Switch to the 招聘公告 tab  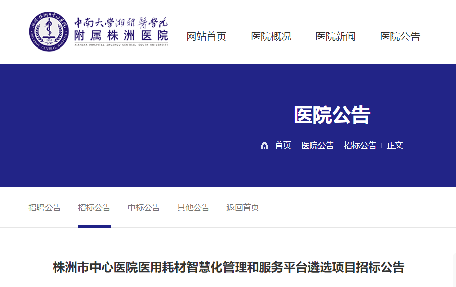(x=44, y=208)
